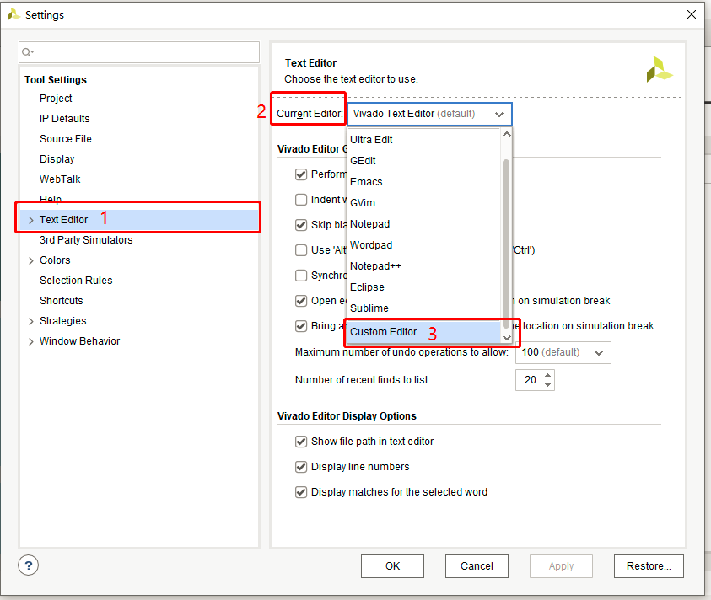Screen dimensions: 711x600
Task: Disable Show file path in text editor
Action: pyautogui.click(x=301, y=442)
